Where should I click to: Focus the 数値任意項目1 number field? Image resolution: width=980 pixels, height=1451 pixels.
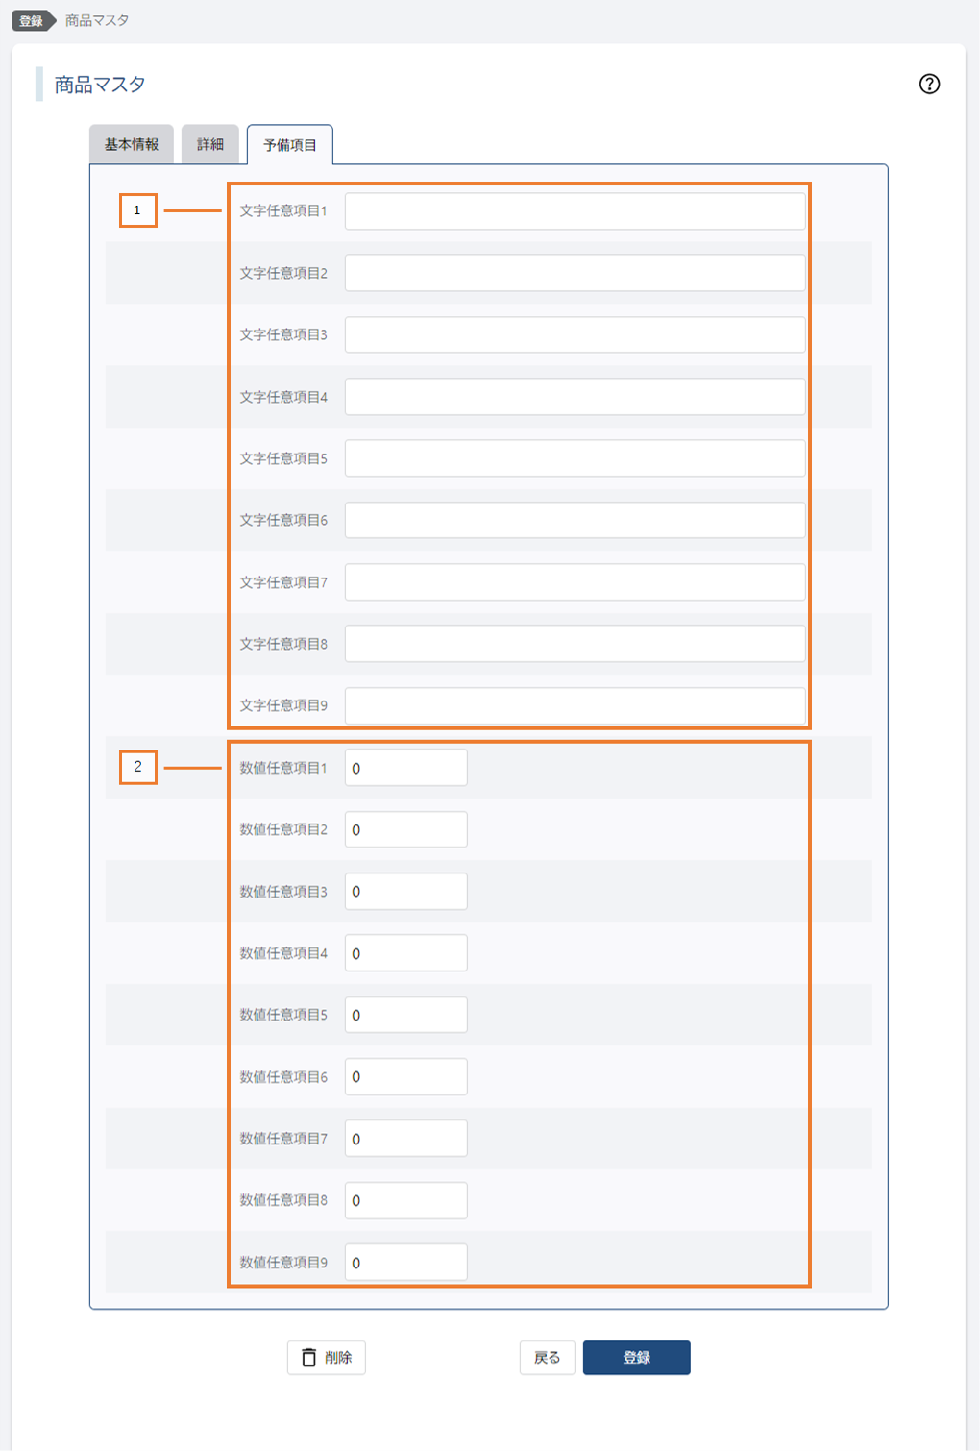click(x=405, y=768)
